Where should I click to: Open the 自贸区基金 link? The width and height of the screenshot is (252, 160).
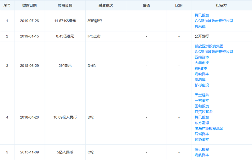coord(203,112)
